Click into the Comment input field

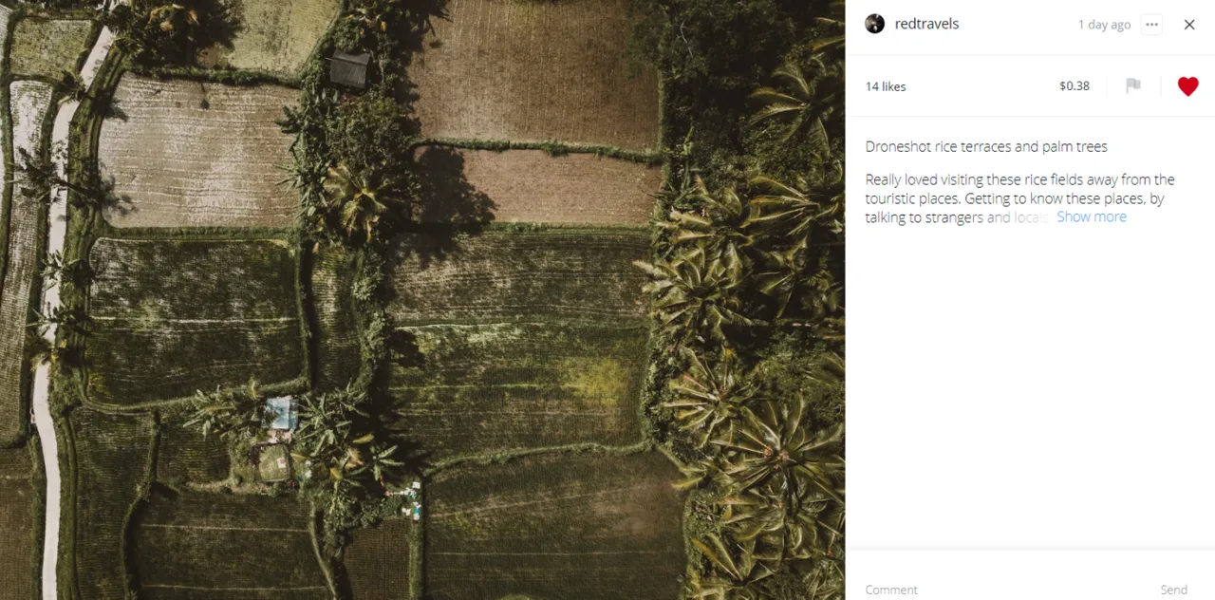pyautogui.click(x=1006, y=590)
